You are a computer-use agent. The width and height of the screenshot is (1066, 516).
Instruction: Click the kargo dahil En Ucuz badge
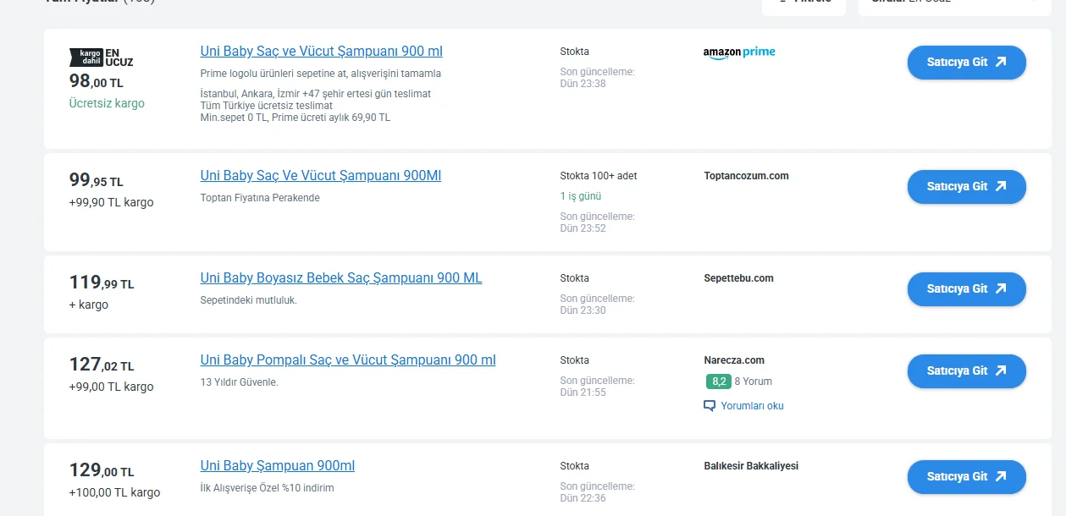[101, 57]
